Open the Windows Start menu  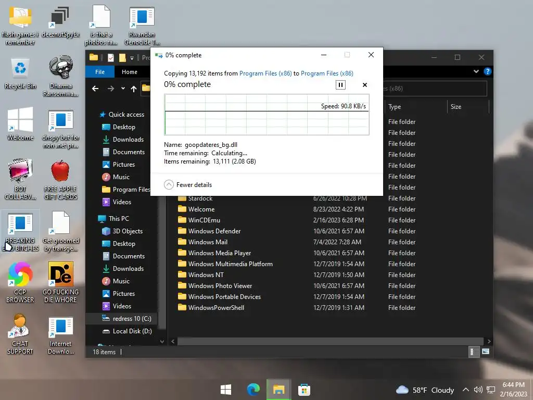226,390
